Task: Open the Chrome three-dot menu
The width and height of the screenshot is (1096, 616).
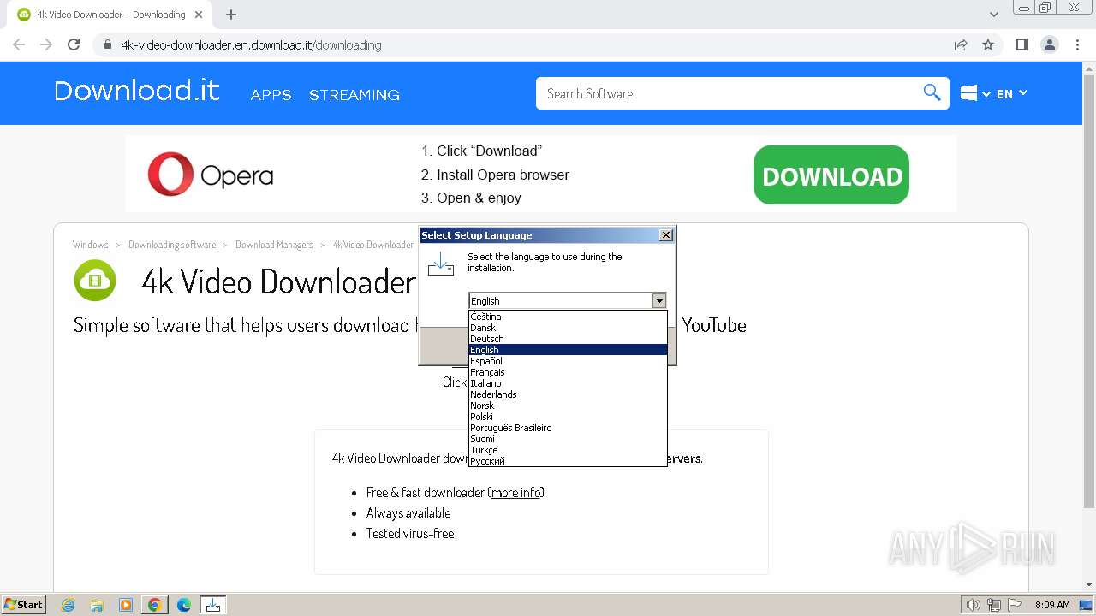Action: (x=1077, y=44)
